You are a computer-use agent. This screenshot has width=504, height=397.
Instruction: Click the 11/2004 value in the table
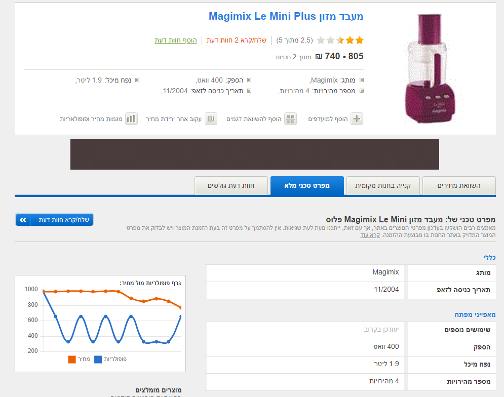(386, 289)
